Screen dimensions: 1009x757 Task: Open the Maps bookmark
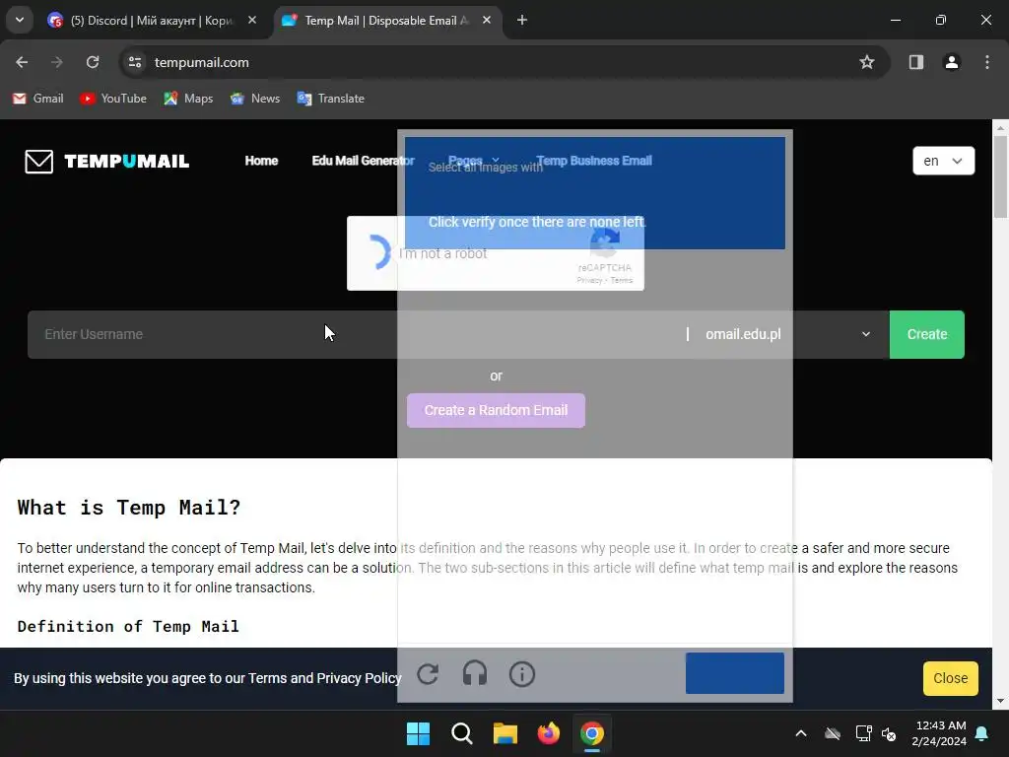[188, 99]
